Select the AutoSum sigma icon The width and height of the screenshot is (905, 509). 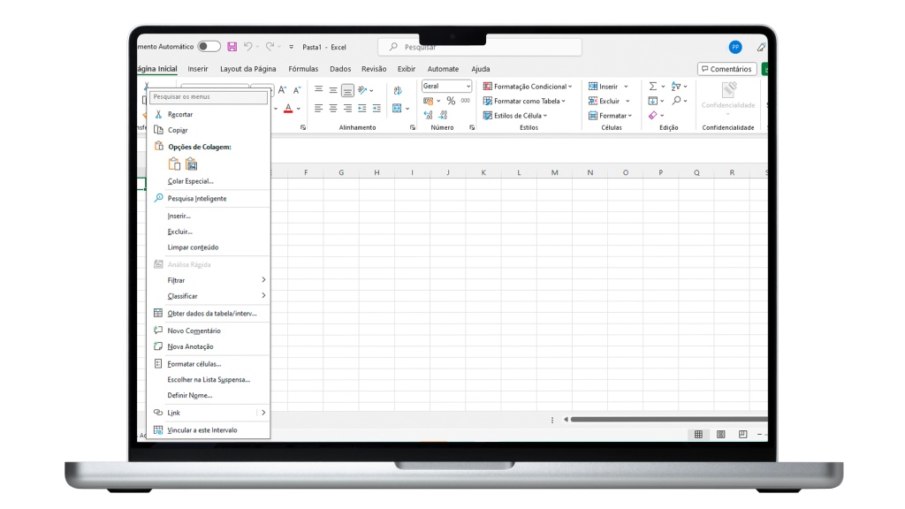click(653, 87)
